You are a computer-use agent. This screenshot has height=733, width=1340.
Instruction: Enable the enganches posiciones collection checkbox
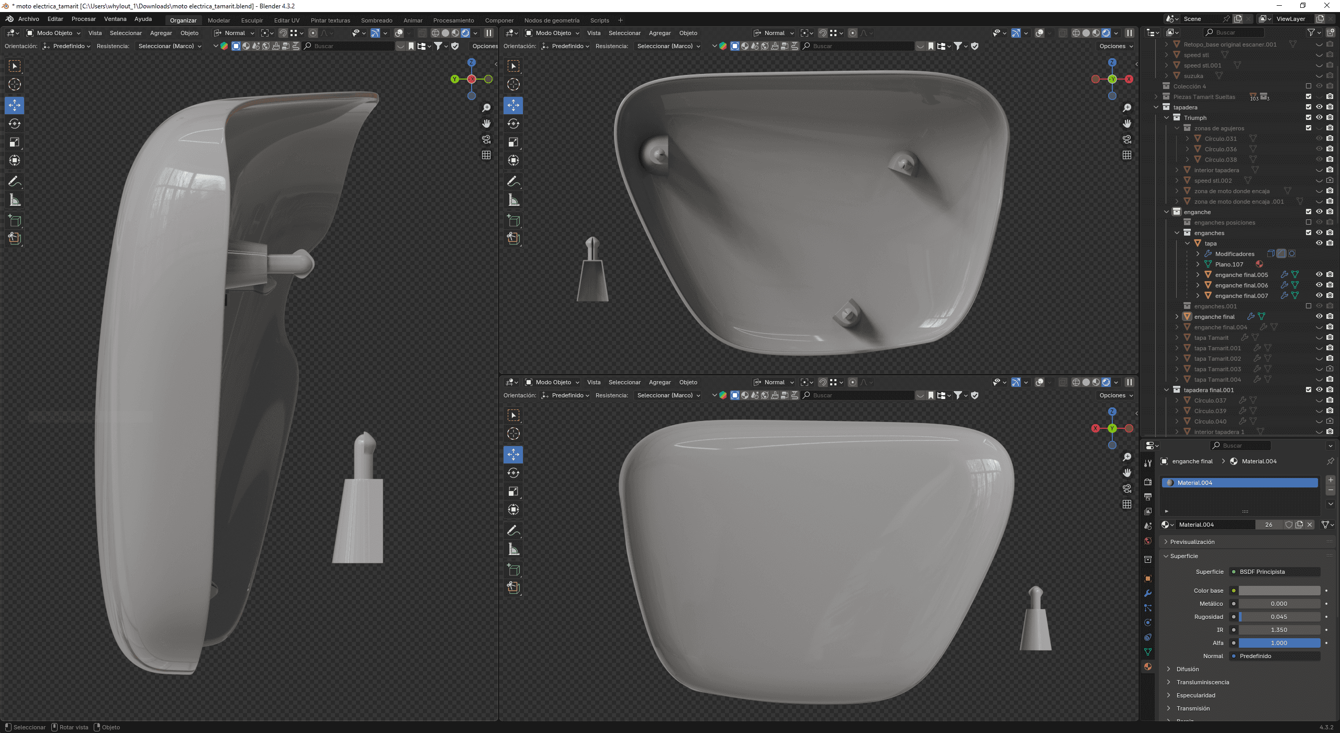click(x=1309, y=222)
